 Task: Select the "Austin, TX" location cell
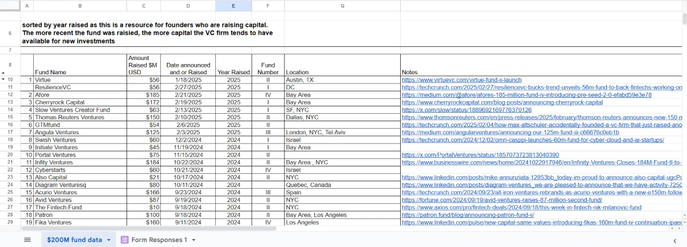342,80
